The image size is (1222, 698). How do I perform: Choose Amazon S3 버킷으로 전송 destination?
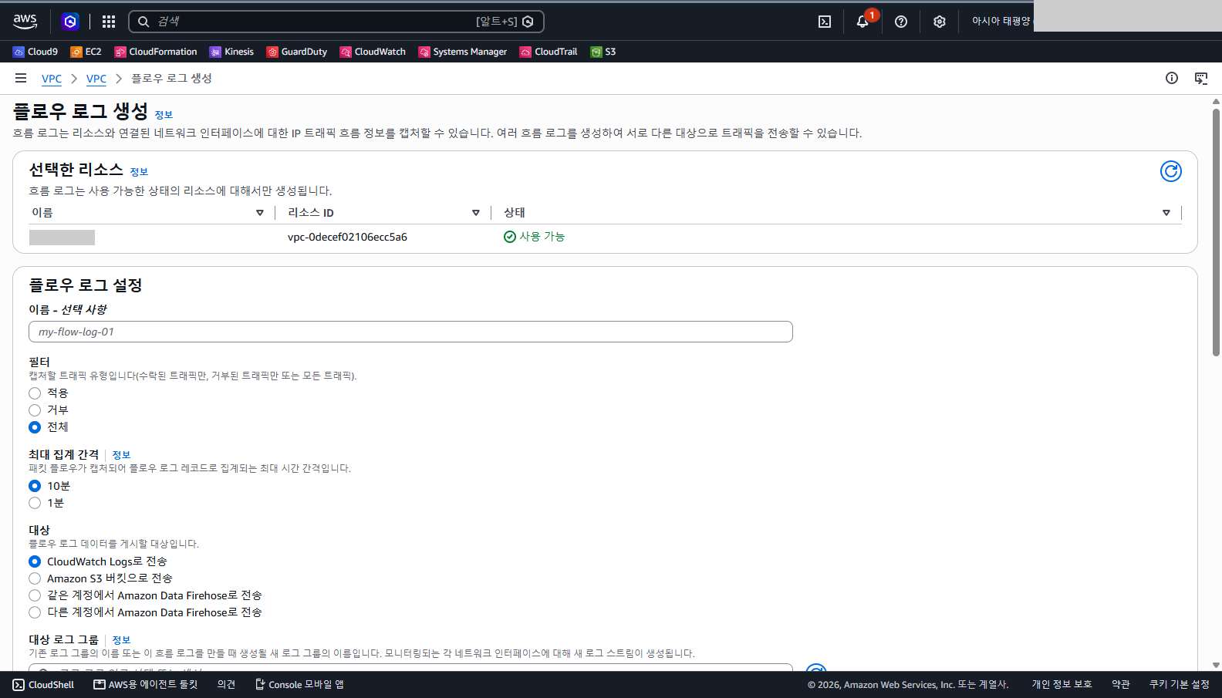[35, 578]
